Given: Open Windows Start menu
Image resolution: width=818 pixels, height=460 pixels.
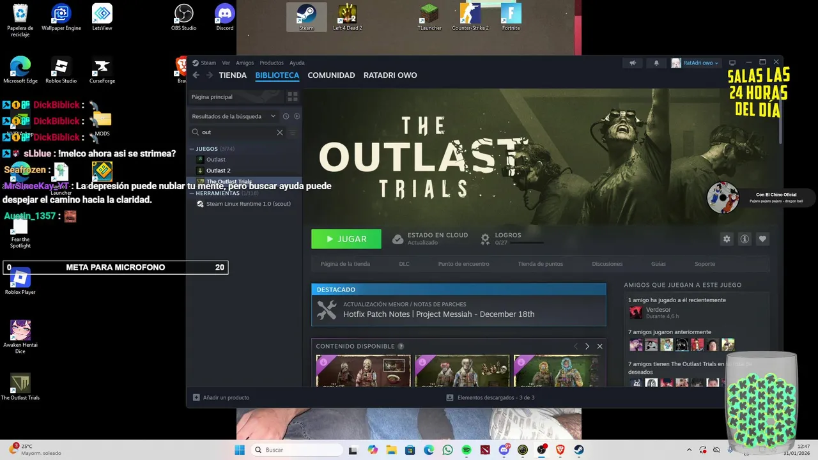Looking at the screenshot, I should [240, 450].
